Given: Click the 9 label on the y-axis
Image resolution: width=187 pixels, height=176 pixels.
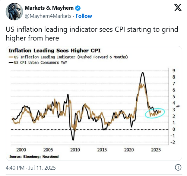Looking at the screenshot, I should point(173,70).
